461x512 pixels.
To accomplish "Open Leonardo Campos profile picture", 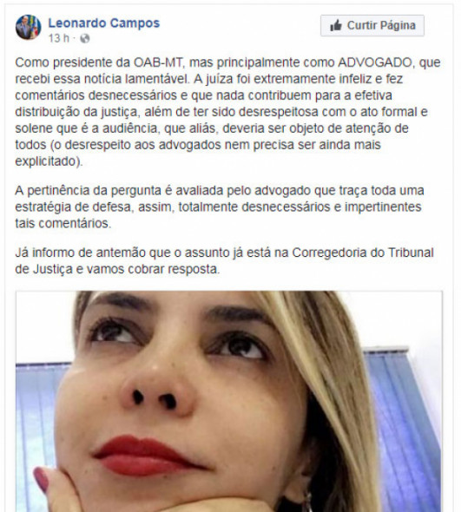I will click(28, 27).
